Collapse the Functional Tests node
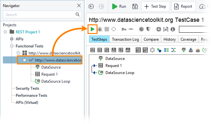 click(12, 46)
